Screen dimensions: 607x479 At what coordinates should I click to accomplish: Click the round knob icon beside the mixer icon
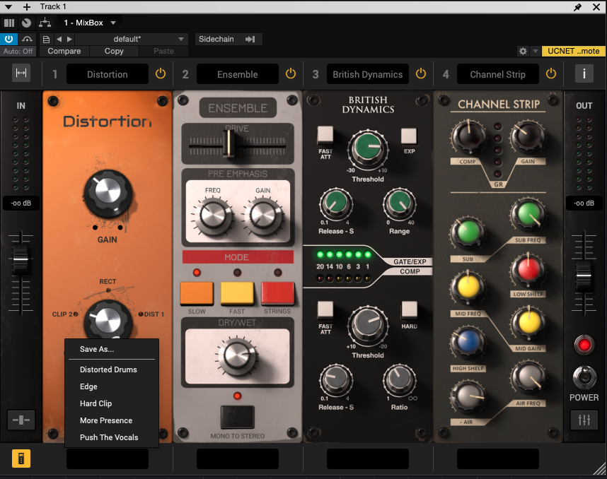pos(26,23)
